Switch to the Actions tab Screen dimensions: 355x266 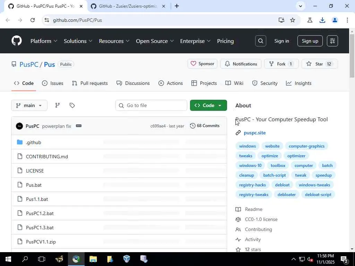171,83
